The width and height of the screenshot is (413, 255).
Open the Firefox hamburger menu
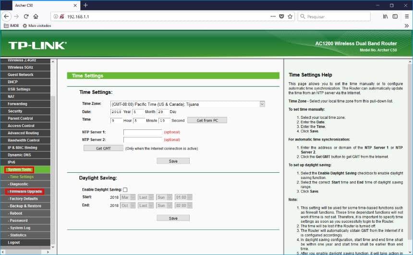[407, 16]
